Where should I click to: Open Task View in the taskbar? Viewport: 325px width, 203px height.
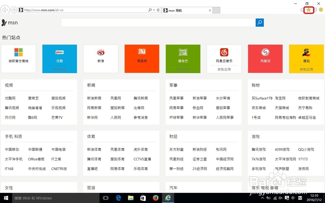tap(106, 198)
